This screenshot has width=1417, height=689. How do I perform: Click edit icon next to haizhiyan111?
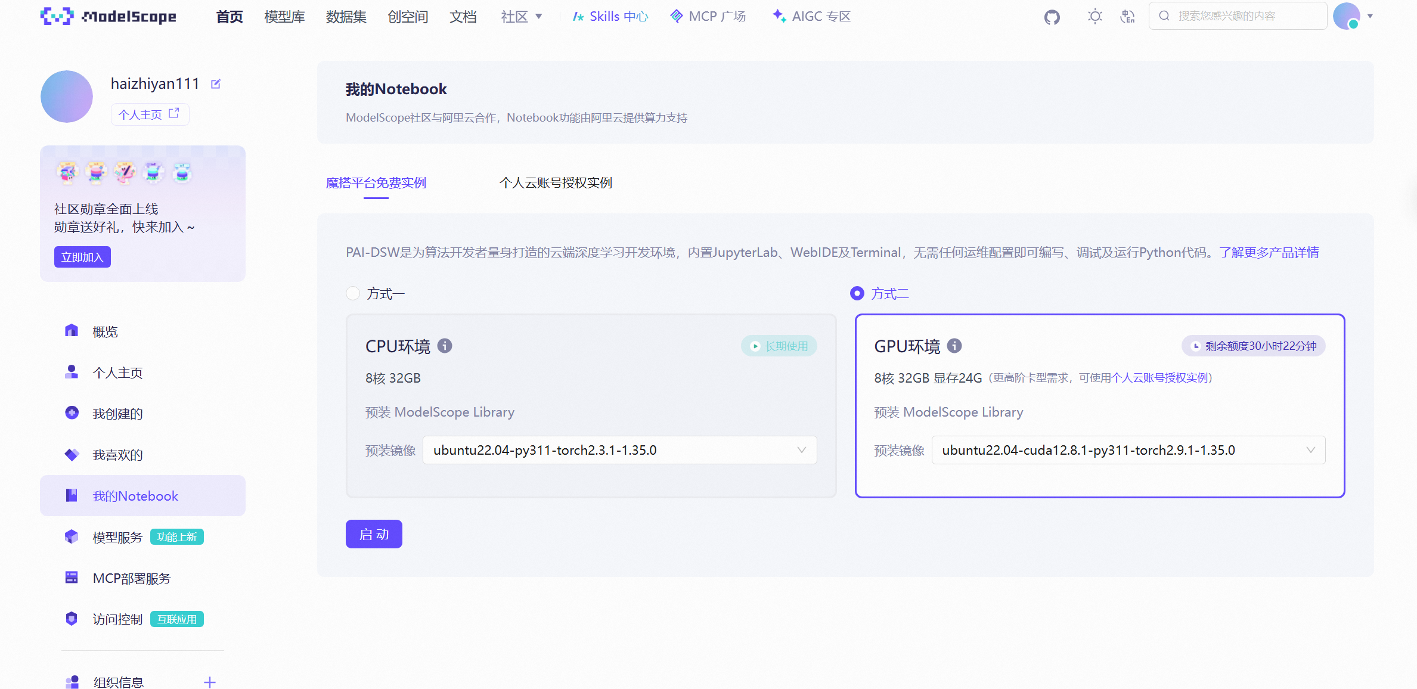[216, 84]
